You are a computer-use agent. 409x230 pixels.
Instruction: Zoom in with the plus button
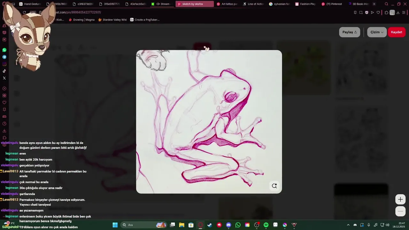click(x=400, y=200)
